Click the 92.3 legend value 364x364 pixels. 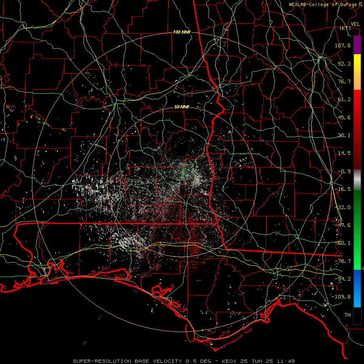coord(344,63)
